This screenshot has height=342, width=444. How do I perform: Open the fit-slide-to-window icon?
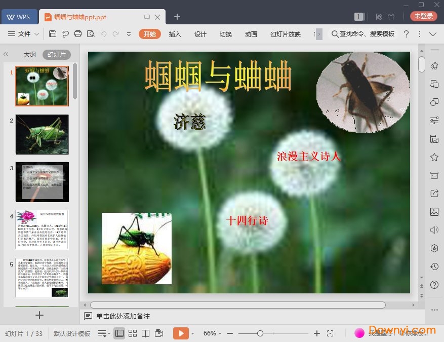pyautogui.click(x=331, y=333)
